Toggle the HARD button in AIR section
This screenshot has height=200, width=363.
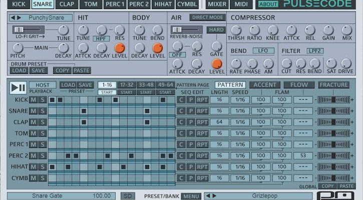click(x=216, y=30)
